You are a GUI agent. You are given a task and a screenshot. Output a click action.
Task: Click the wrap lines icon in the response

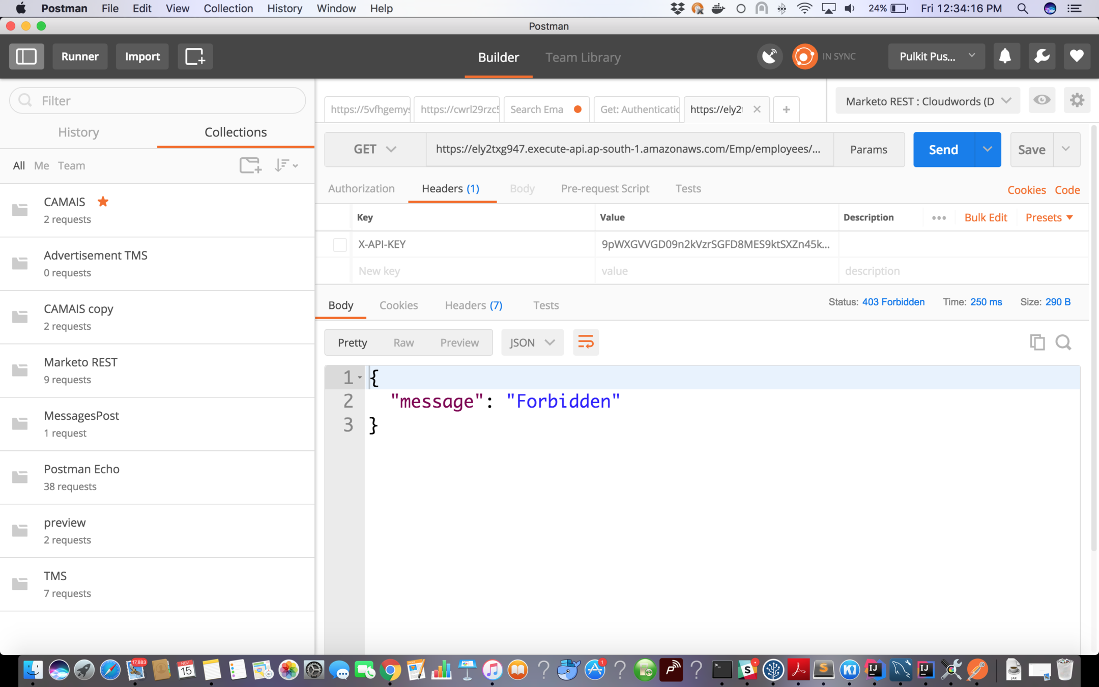(586, 342)
